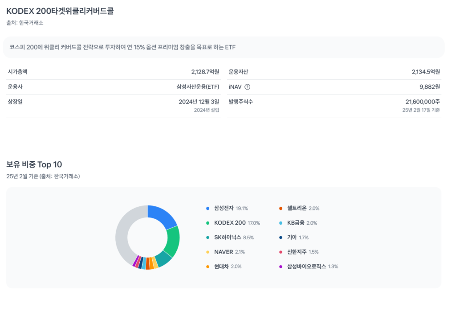Select the 운용자산 label
This screenshot has height=312, width=456.
(x=239, y=72)
